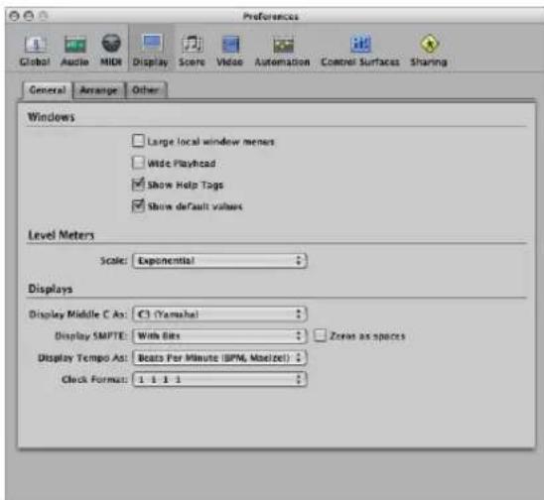Open the Video preferences pane
544x500 pixels.
coord(229,51)
